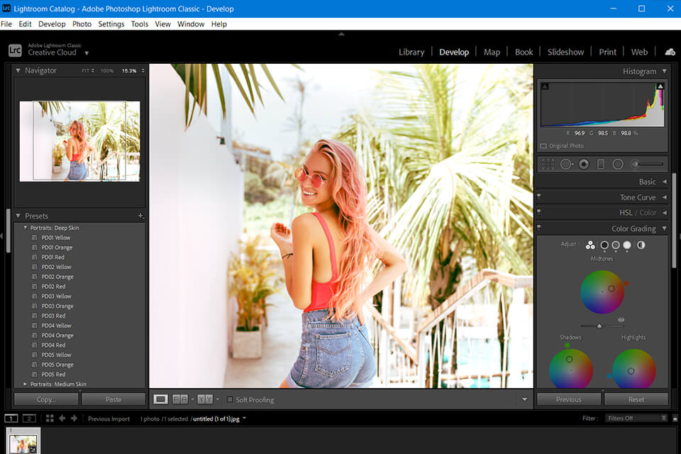Screen dimensions: 681x454
Task: Expand Portraits: Medium Skin preset group
Action: click(x=26, y=384)
